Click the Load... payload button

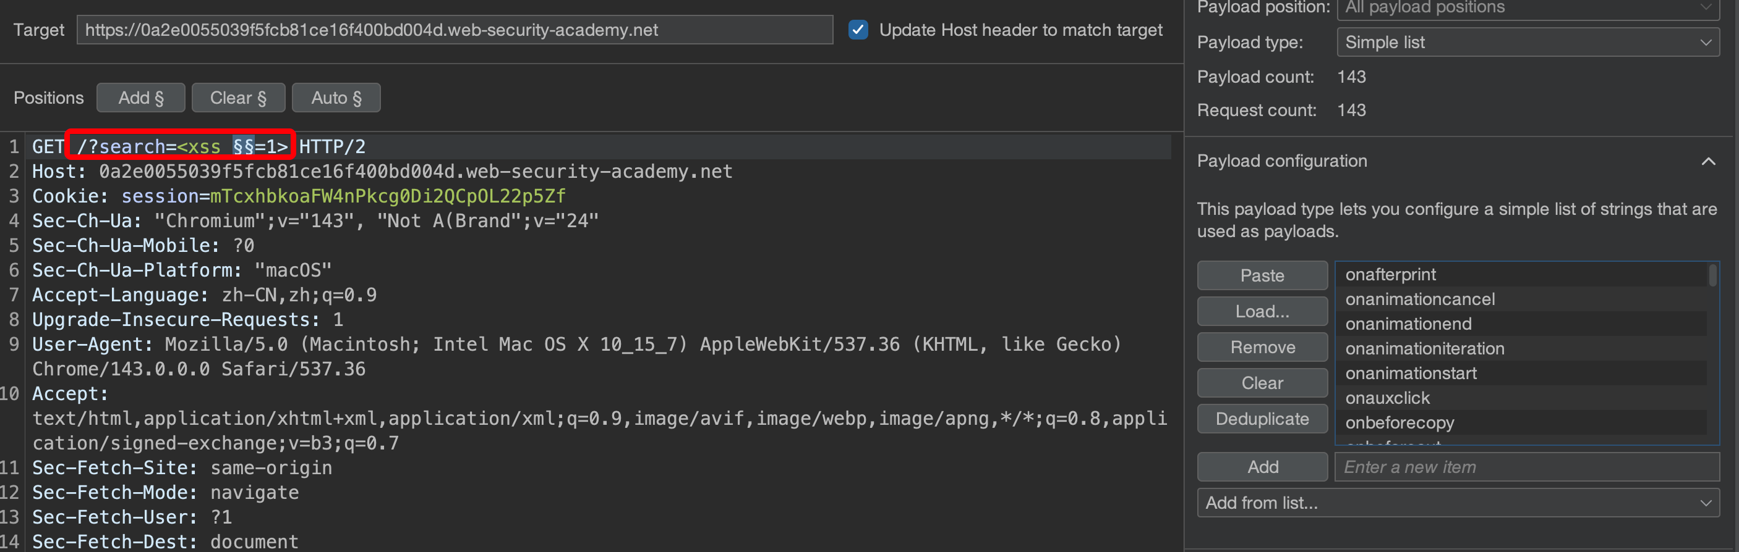point(1262,311)
